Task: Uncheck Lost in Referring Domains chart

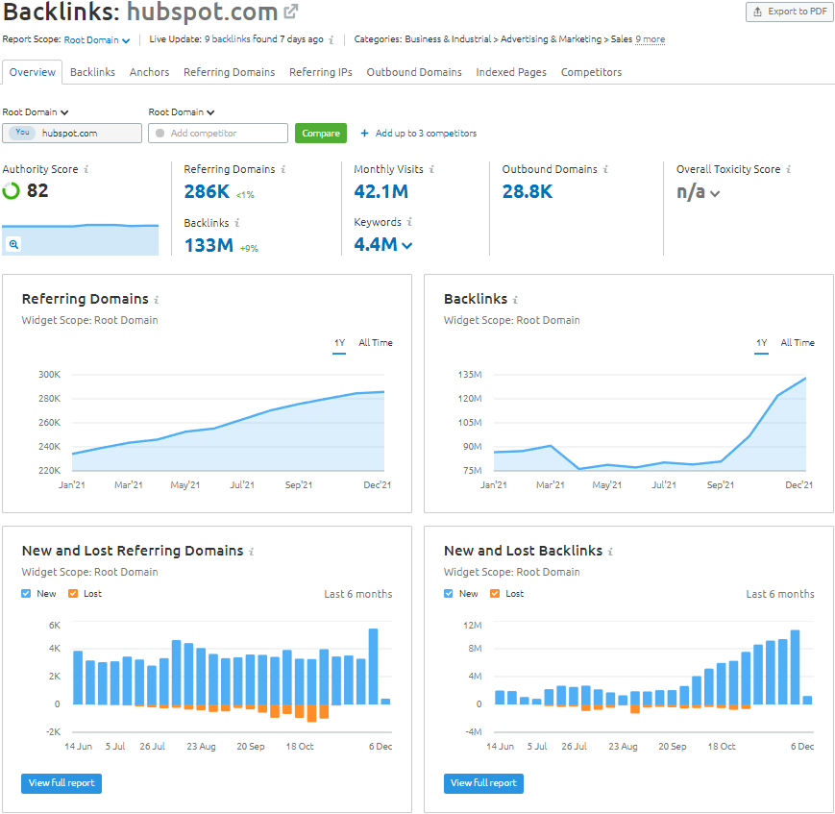Action: pos(73,594)
